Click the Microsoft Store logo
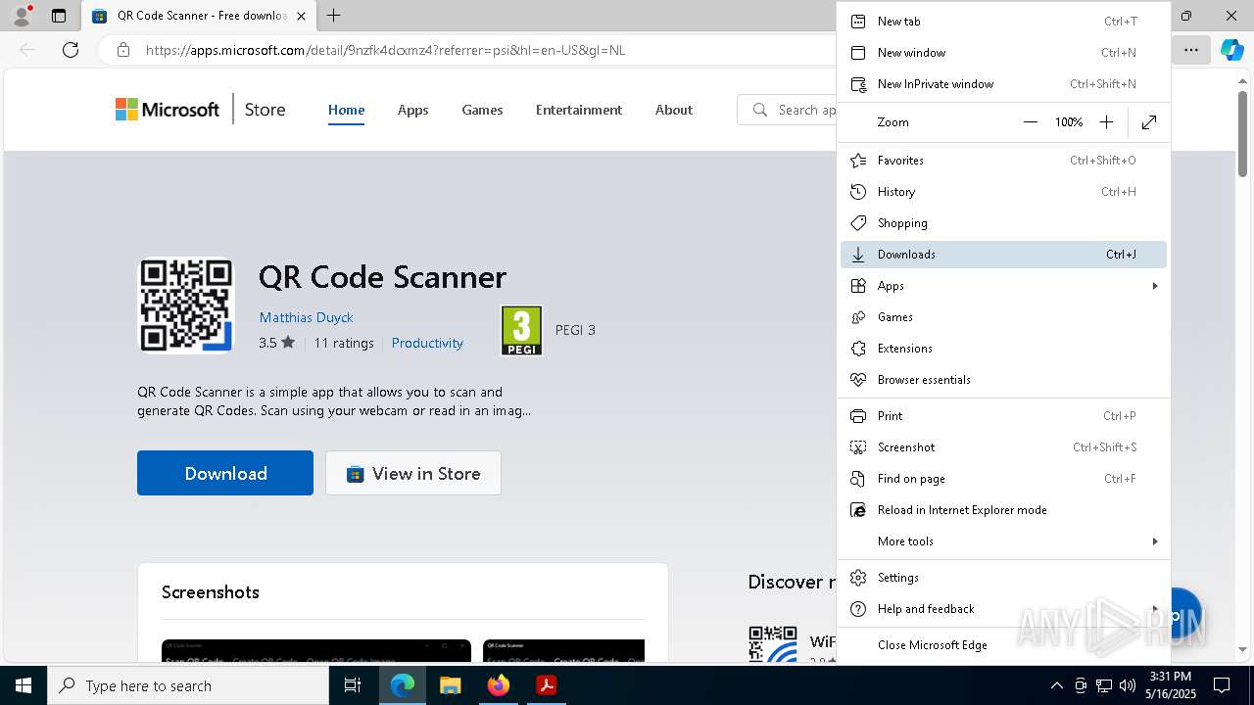Viewport: 1254px width, 705px height. (x=168, y=110)
